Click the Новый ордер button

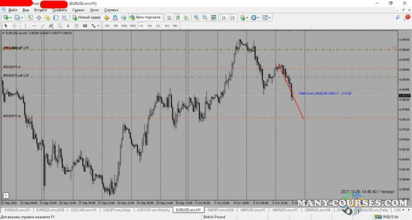point(86,17)
